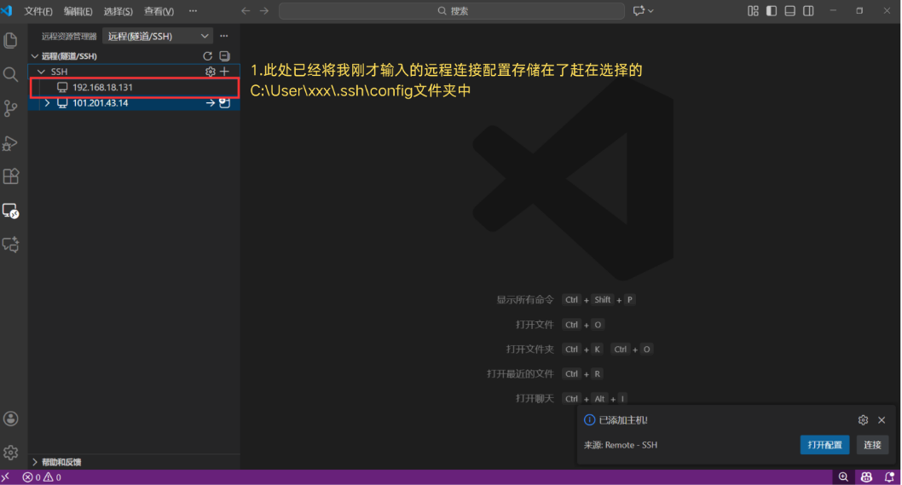Open the 选择(S) menu
Screen dimensions: 902x485
tap(118, 11)
